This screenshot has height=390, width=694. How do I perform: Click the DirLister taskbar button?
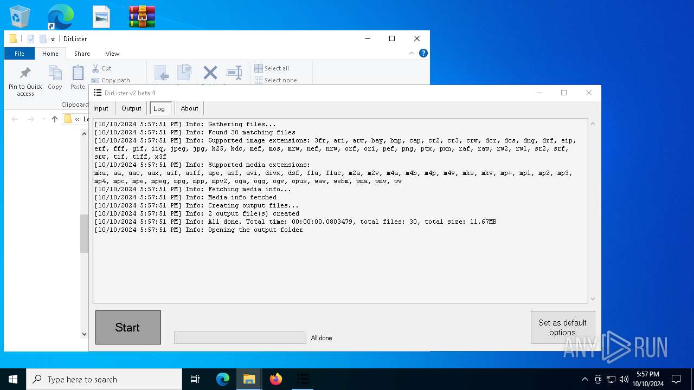click(303, 379)
